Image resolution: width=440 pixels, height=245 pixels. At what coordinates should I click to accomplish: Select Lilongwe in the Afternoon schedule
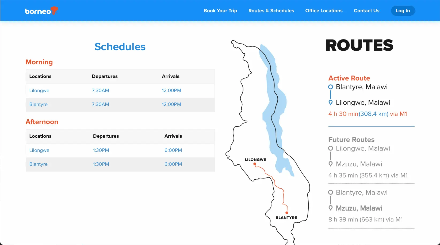point(39,150)
